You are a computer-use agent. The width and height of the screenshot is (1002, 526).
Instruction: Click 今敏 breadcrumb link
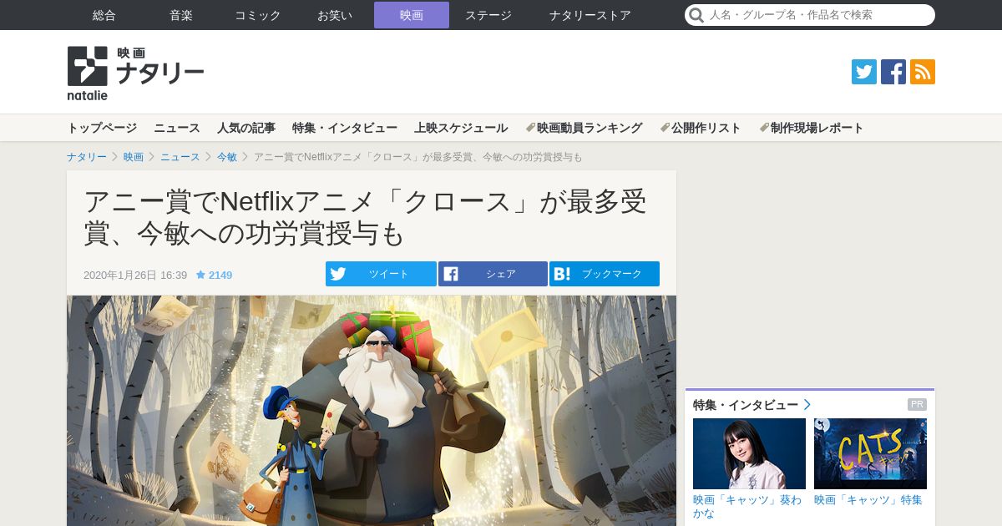click(x=227, y=157)
